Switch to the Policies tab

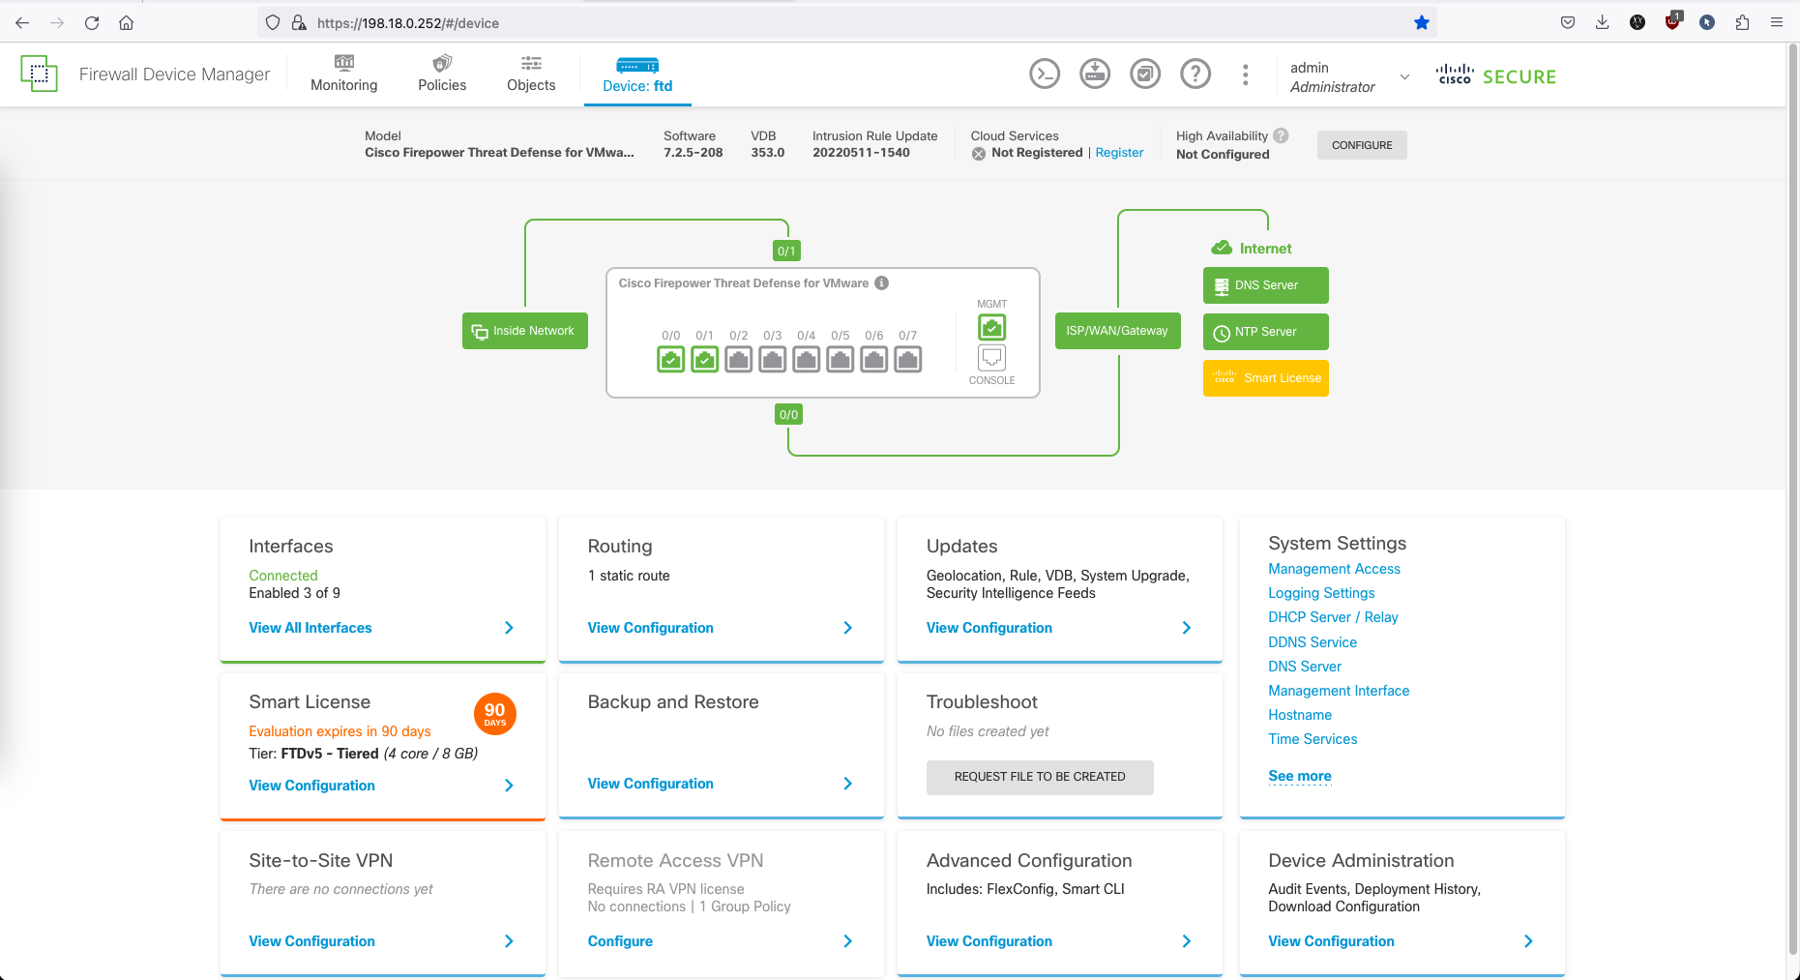point(442,74)
